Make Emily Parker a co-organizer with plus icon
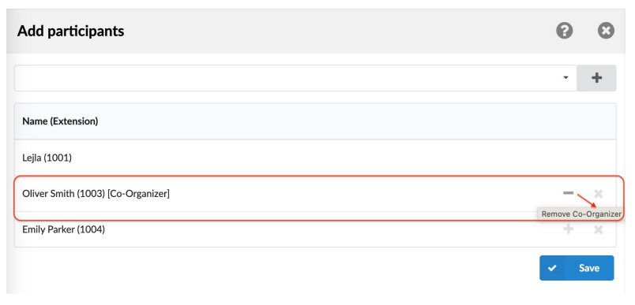Image resolution: width=635 pixels, height=305 pixels. [x=568, y=229]
